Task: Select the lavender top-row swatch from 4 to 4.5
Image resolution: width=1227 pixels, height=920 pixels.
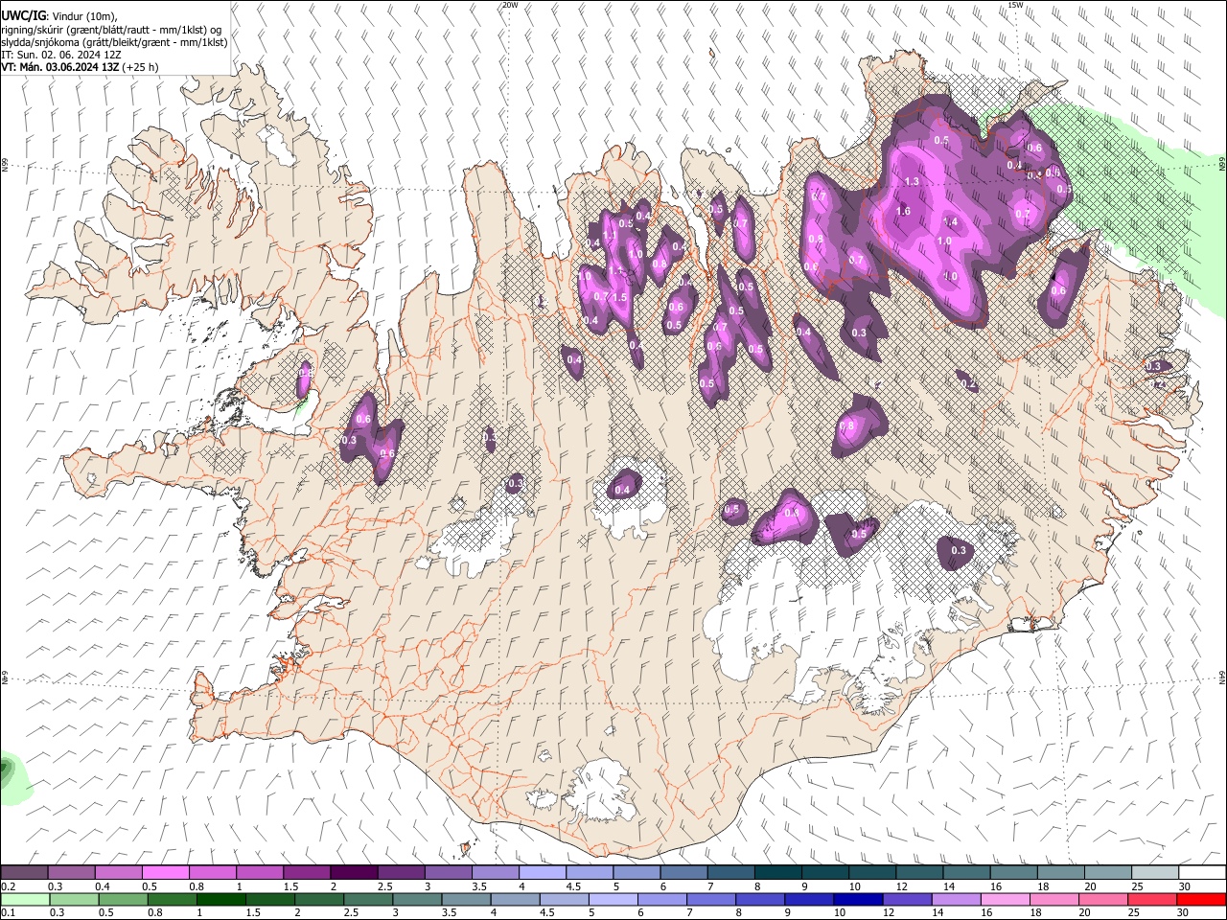Action: (x=542, y=873)
